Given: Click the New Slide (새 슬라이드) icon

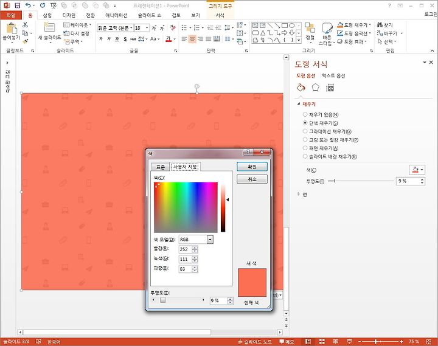Looking at the screenshot, I should (x=49, y=27).
